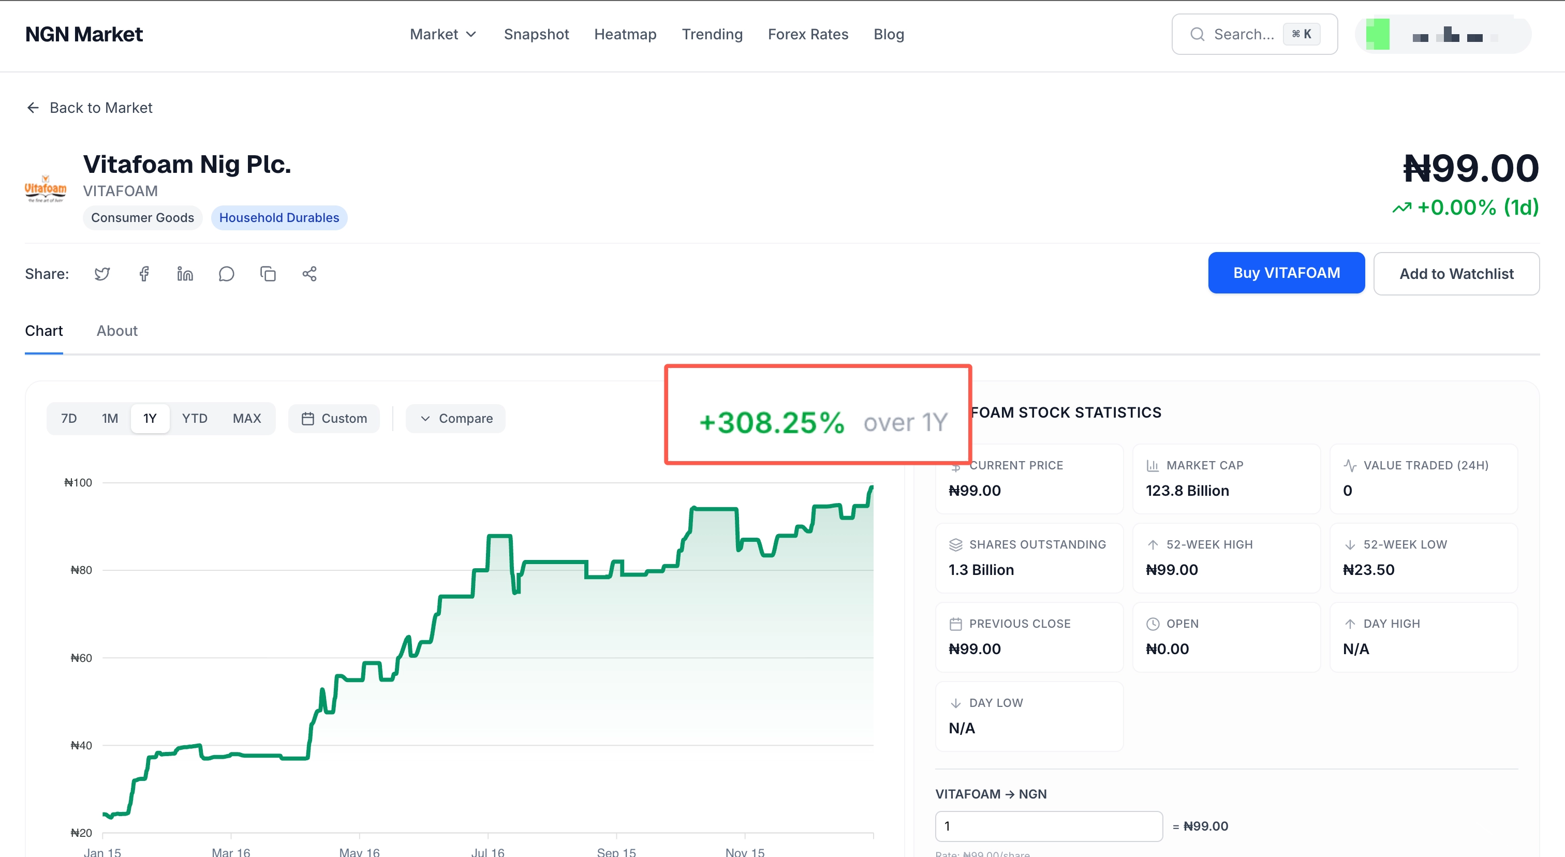Screen dimensions: 1565x857
Task: Focus the VITAFOAM to NGN amount field
Action: pyautogui.click(x=1048, y=826)
